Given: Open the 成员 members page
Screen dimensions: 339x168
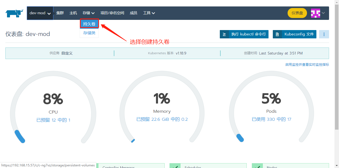Looking at the screenshot, I should pos(133,13).
